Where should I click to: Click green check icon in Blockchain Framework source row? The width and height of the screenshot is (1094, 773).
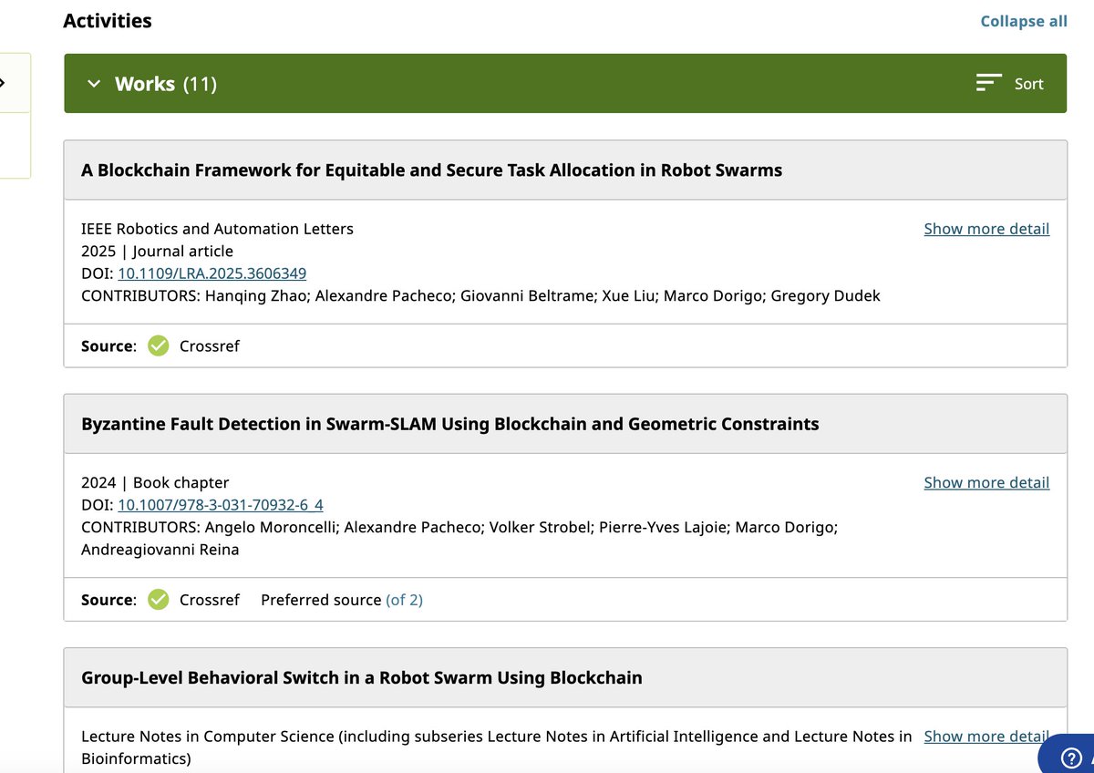tap(159, 346)
